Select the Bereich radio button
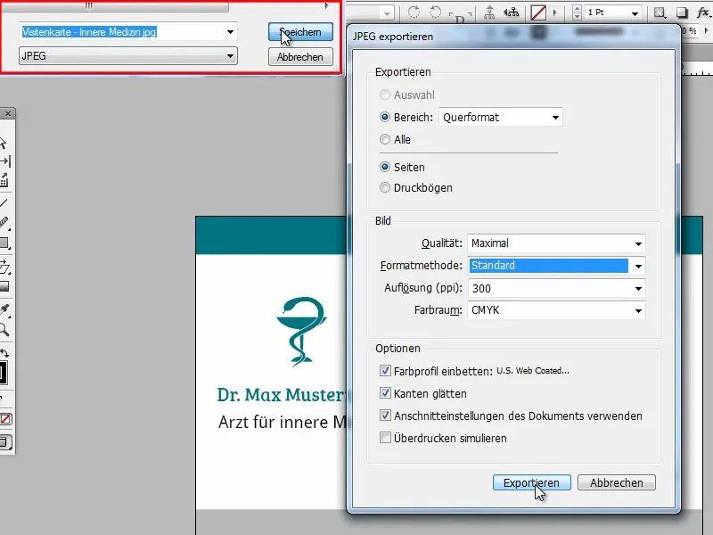Image resolution: width=713 pixels, height=535 pixels. tap(385, 117)
